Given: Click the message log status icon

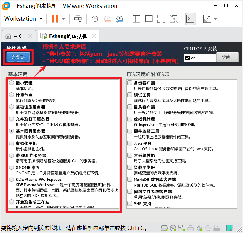Looking at the screenshot, I should 229,228.
